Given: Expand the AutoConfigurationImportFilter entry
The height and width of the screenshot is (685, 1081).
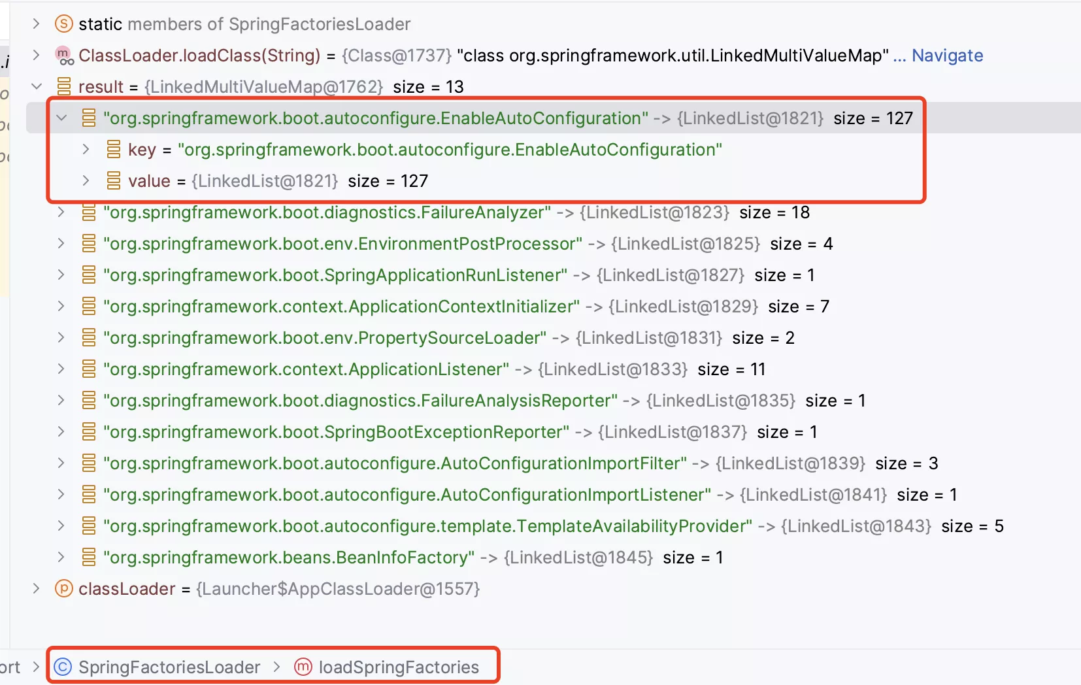Looking at the screenshot, I should click(x=61, y=463).
